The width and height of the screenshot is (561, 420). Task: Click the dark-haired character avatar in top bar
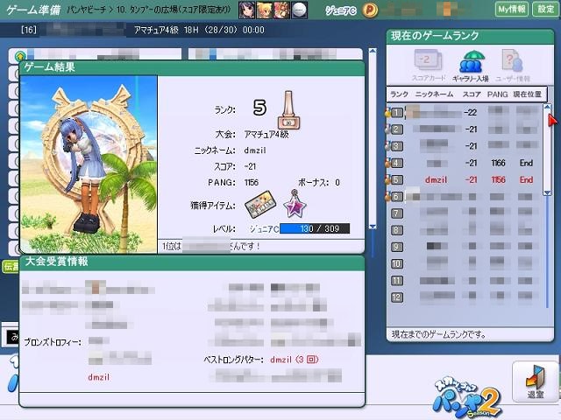point(246,10)
